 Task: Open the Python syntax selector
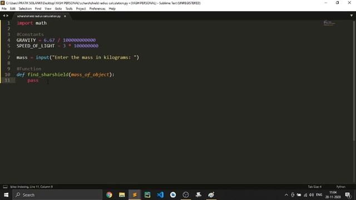tap(340, 187)
